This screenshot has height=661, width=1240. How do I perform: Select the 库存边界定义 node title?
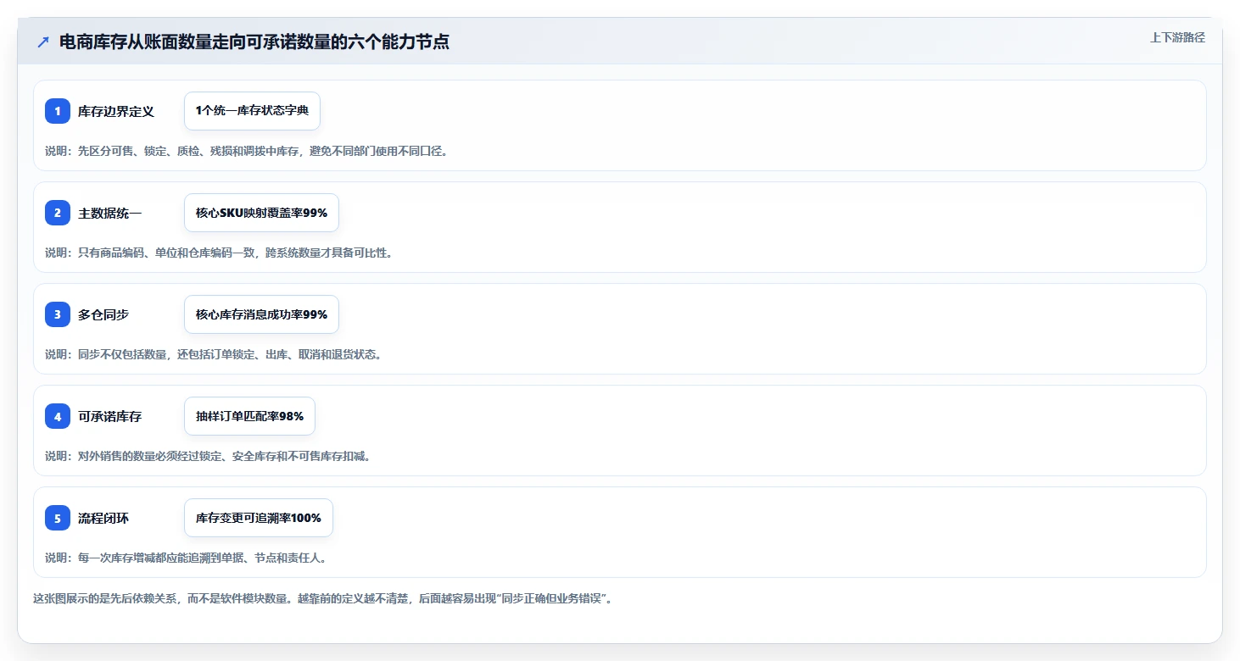point(116,111)
